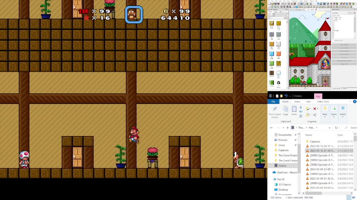The image size is (357, 200).
Task: Open Pictures in Quick access
Action: tap(283, 140)
